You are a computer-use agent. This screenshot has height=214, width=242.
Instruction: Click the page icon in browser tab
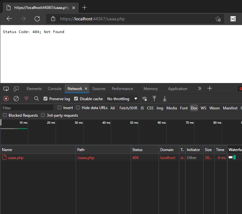[9, 8]
